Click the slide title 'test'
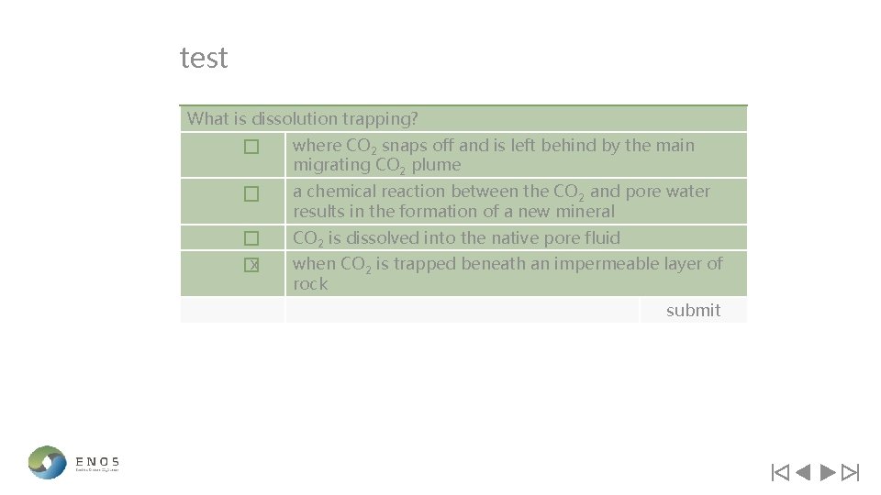 [x=204, y=59]
